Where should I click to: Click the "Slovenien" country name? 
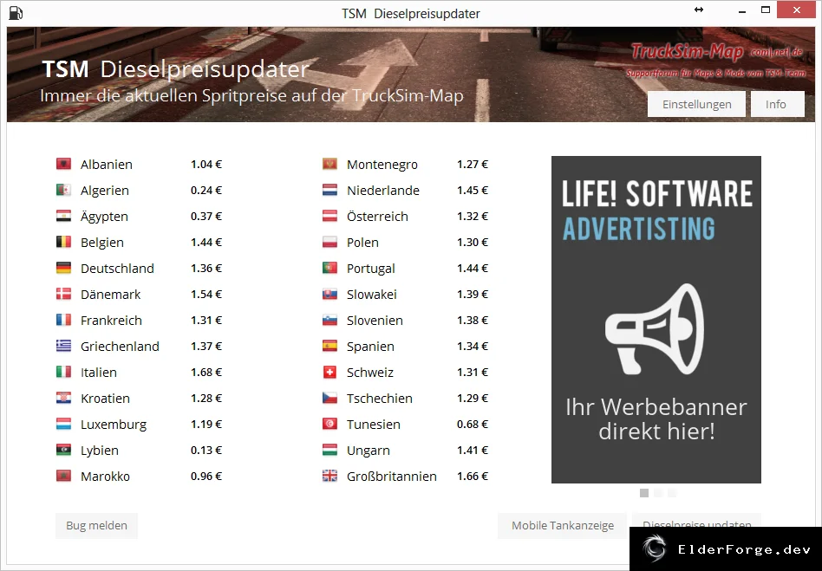pos(375,321)
